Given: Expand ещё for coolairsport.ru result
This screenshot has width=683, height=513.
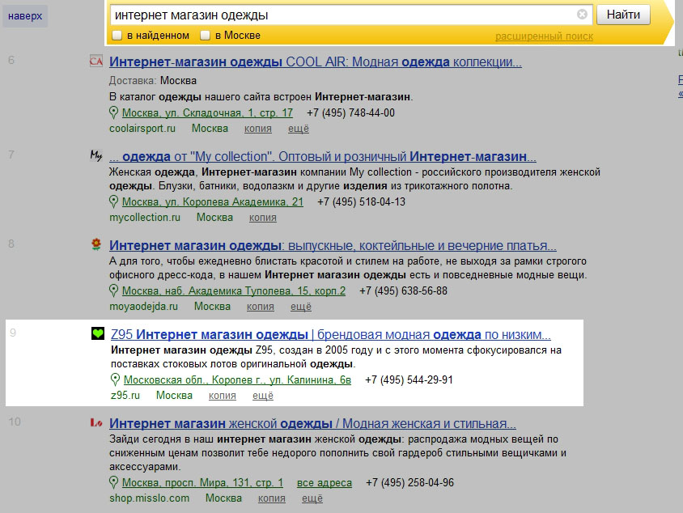Looking at the screenshot, I should tap(299, 129).
